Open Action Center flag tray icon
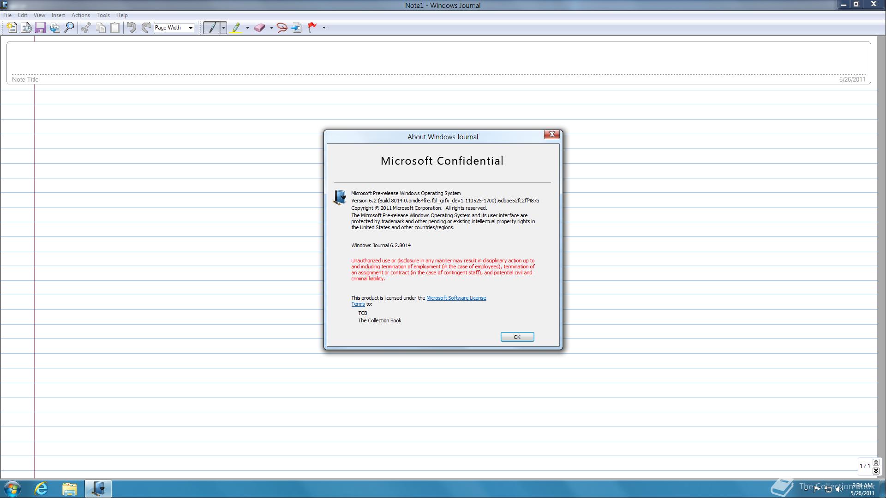The width and height of the screenshot is (886, 498). pos(817,489)
